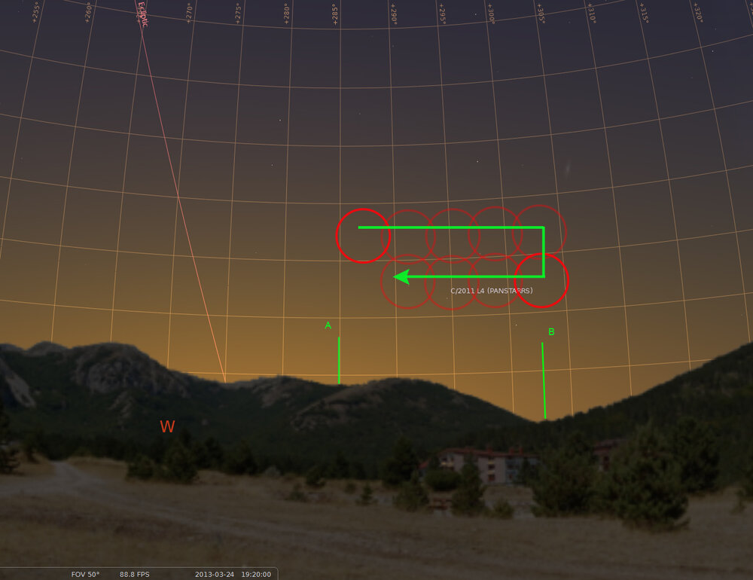Image resolution: width=753 pixels, height=580 pixels.
Task: Click the +285° azimuth grid label
Action: coord(336,14)
